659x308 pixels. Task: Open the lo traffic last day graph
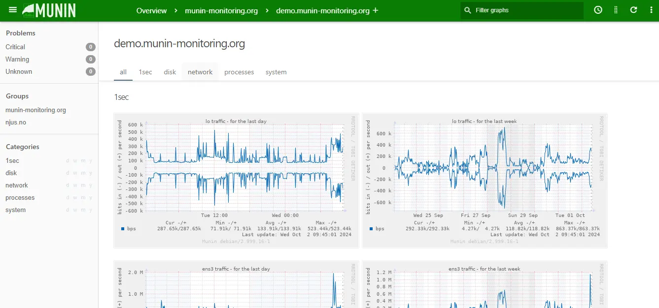[x=236, y=181]
